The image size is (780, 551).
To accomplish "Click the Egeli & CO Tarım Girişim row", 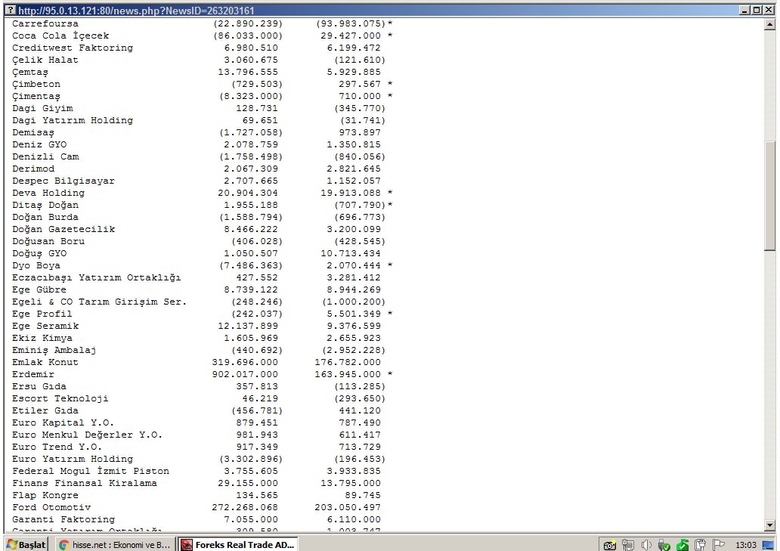I will (100, 302).
